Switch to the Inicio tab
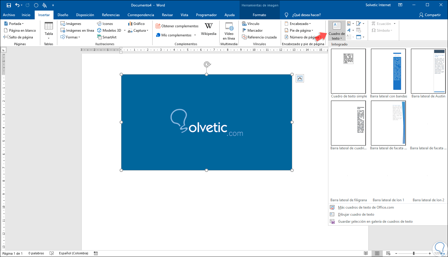 pyautogui.click(x=26, y=15)
